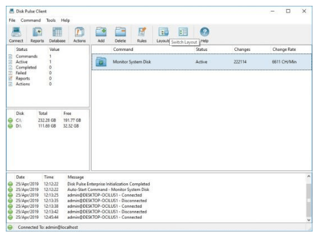
Task: Select the 12:13:25 Connected log message
Action: coord(105,195)
